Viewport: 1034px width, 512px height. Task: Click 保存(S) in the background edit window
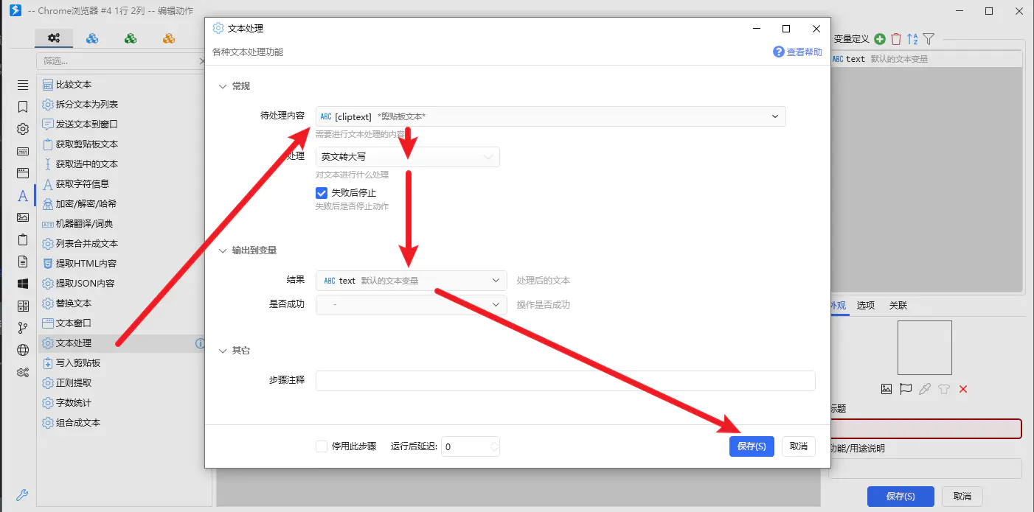click(x=901, y=497)
